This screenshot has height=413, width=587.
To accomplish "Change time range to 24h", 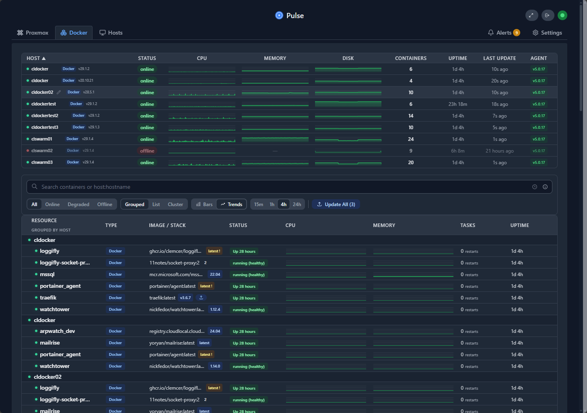I will click(297, 204).
